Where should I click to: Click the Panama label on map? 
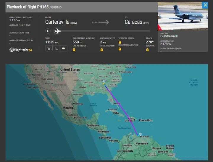114,141
